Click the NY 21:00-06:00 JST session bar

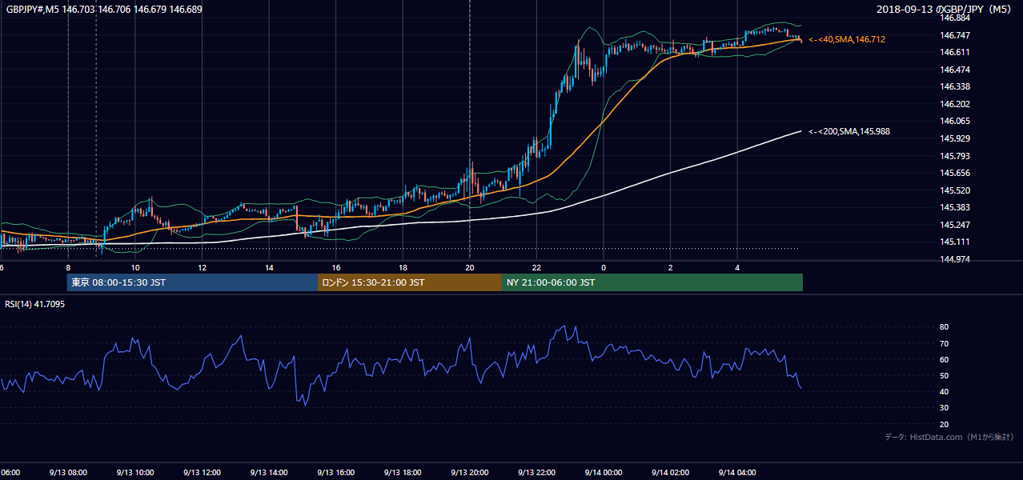652,282
